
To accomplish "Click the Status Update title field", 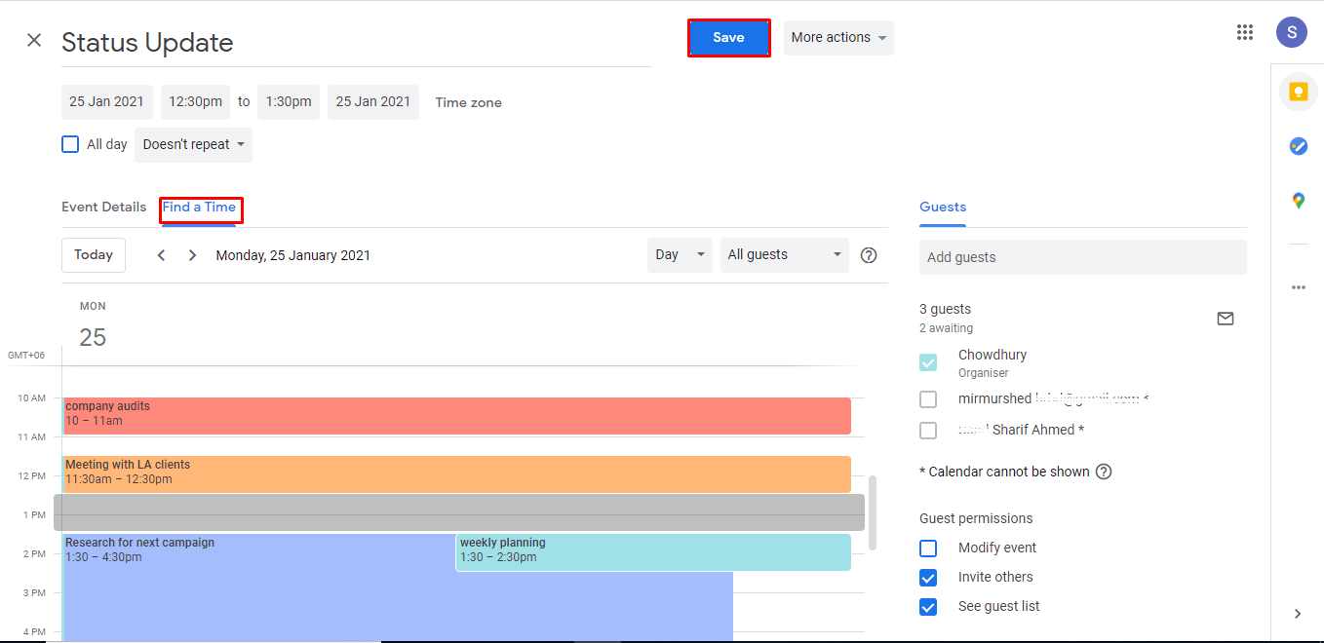I will 356,43.
